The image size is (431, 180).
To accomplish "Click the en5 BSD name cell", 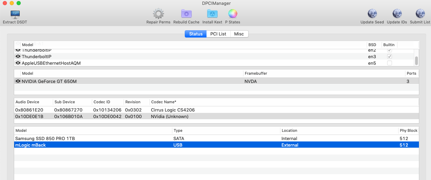I will tap(372, 63).
